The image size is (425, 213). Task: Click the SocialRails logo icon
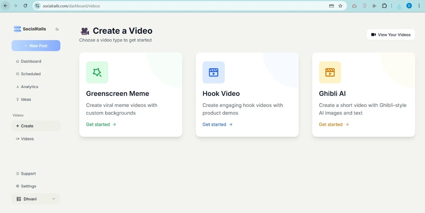(x=17, y=29)
